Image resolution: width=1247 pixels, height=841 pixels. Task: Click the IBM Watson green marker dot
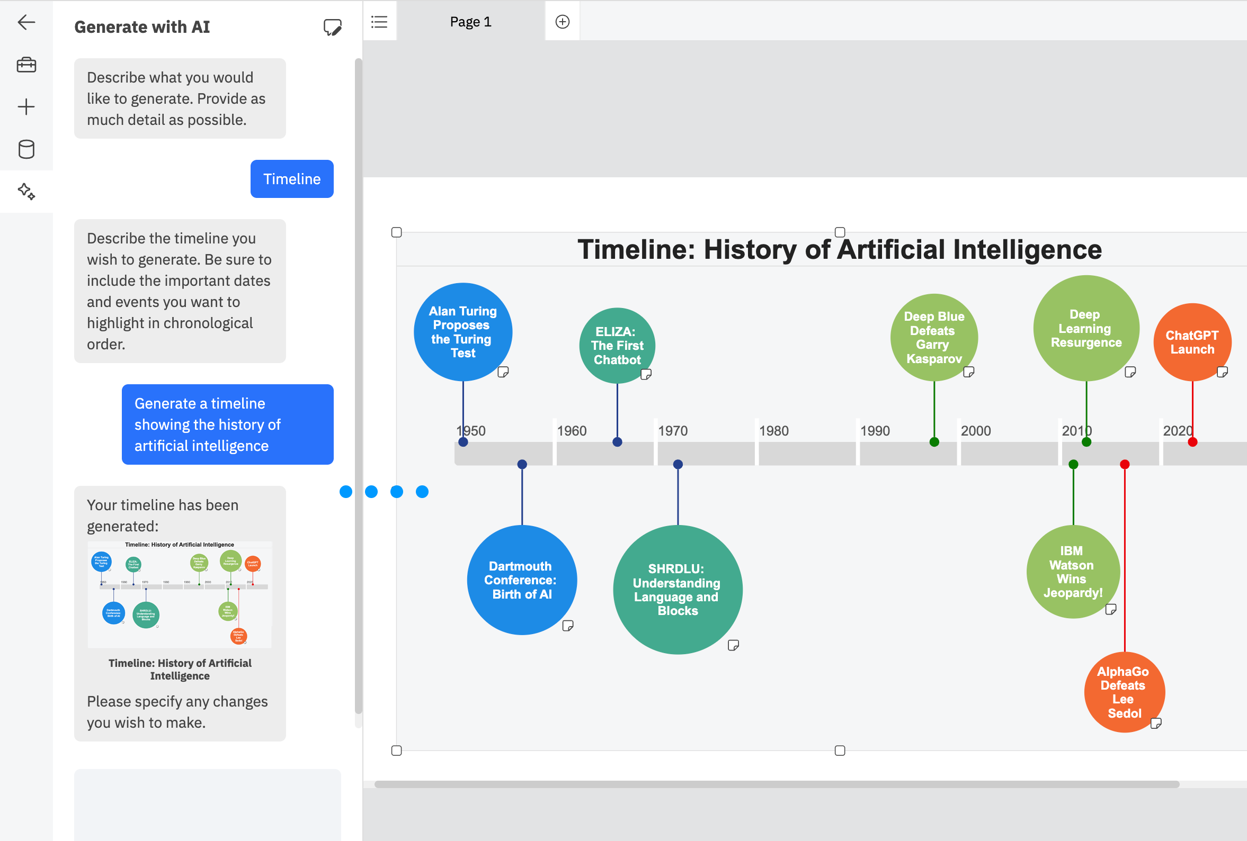[x=1073, y=464]
